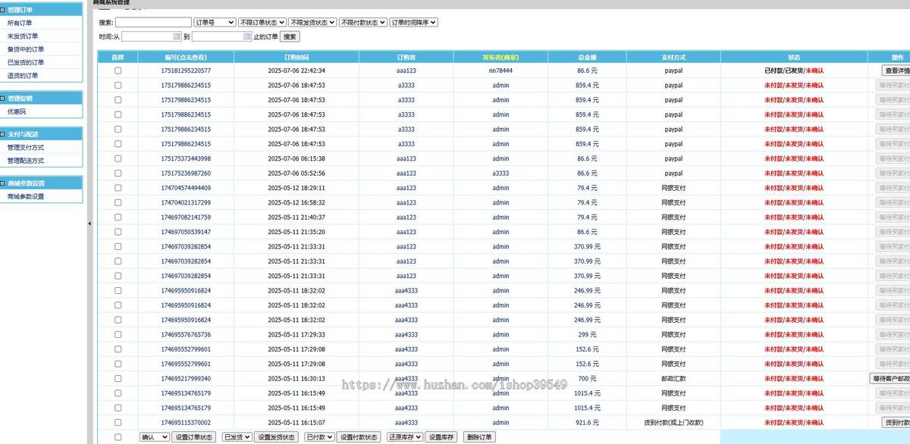Click the 订购时间 column header
The width and height of the screenshot is (910, 444).
point(297,58)
